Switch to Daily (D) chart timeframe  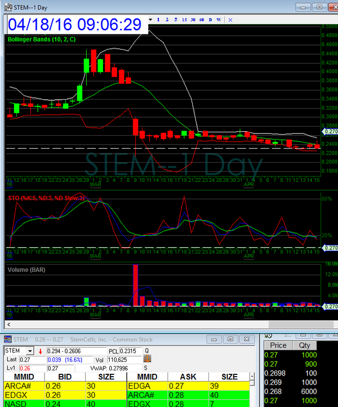[210, 19]
